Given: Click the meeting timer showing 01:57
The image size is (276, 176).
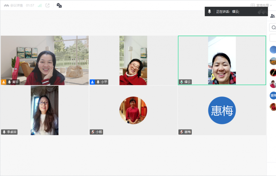Looking at the screenshot, I should pyautogui.click(x=30, y=6).
